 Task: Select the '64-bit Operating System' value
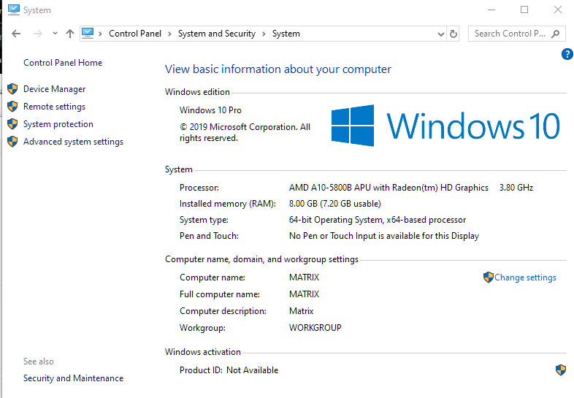click(x=378, y=220)
